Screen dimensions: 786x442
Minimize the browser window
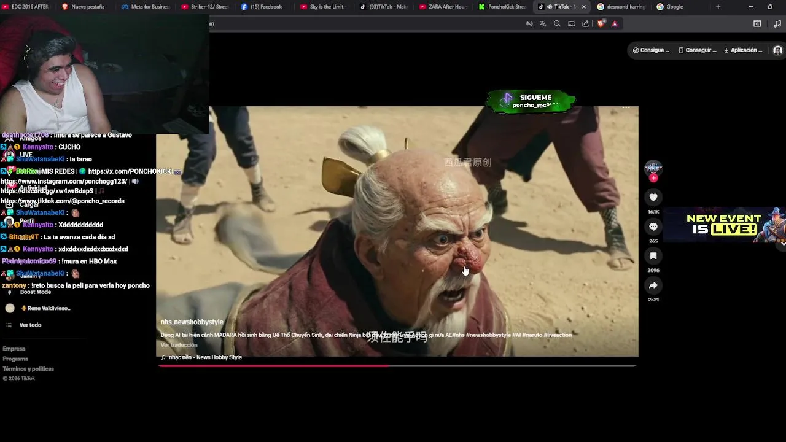750,7
